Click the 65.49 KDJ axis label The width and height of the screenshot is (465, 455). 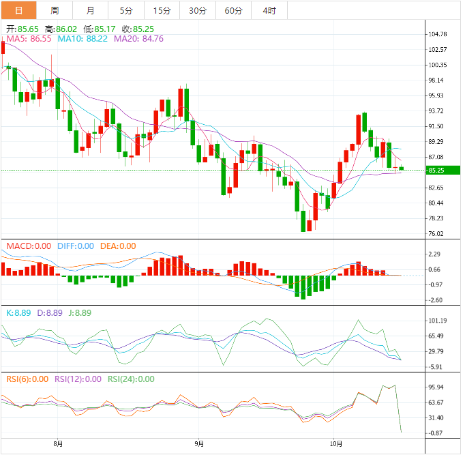click(436, 336)
